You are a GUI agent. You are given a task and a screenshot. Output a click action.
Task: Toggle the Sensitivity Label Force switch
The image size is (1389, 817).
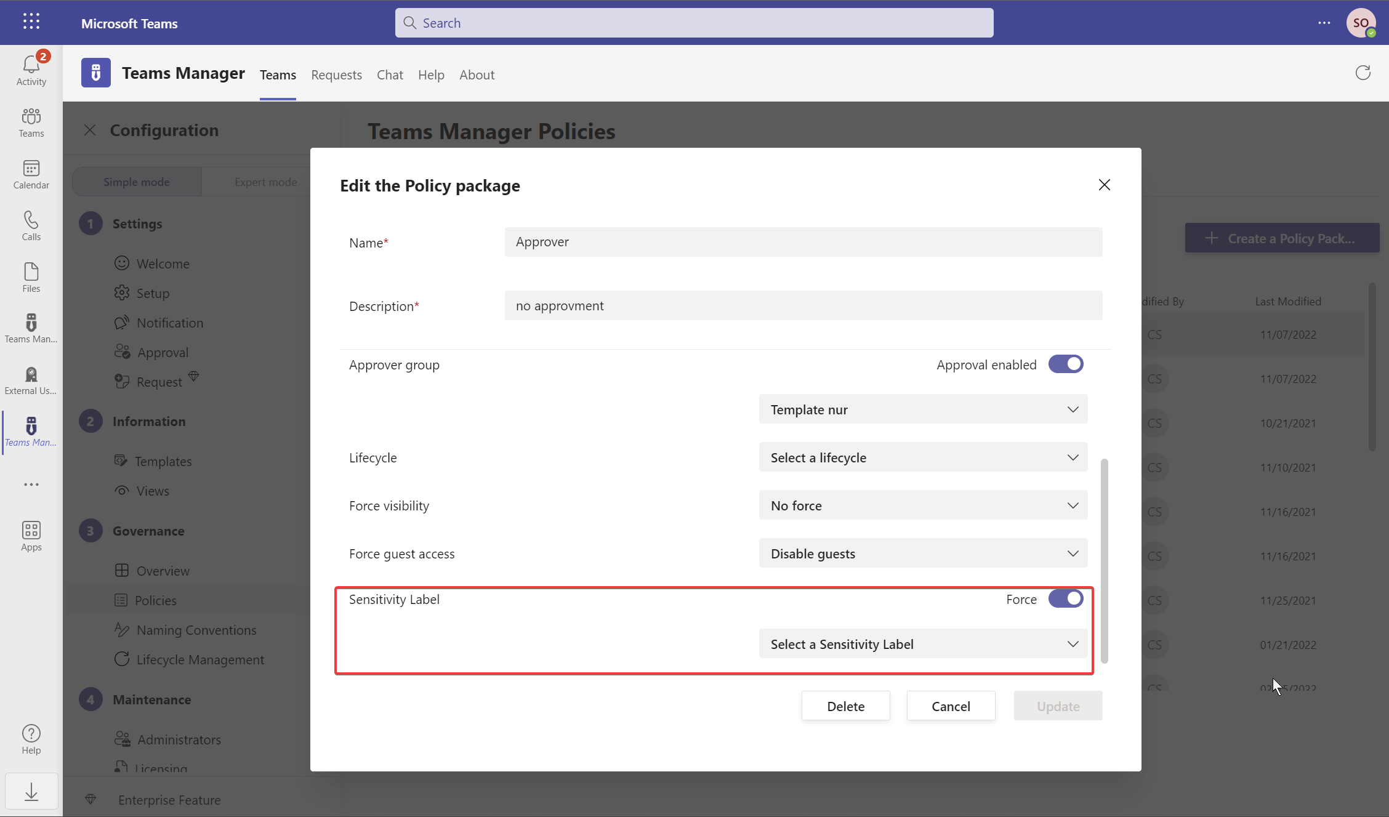pyautogui.click(x=1066, y=598)
